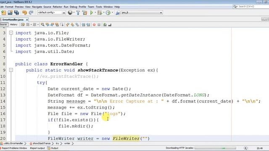Click the icon left of pro_8 combo

click(x=118, y=13)
